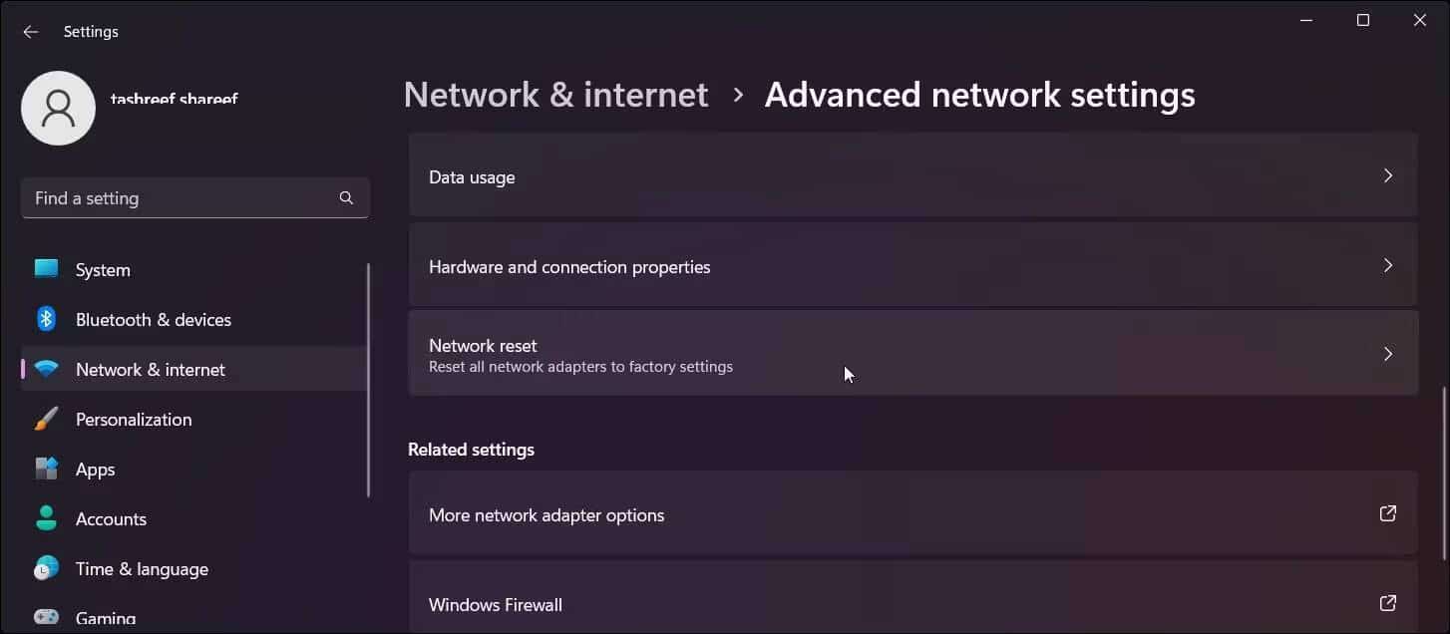
Task: Open Accounts settings
Action: pyautogui.click(x=111, y=518)
